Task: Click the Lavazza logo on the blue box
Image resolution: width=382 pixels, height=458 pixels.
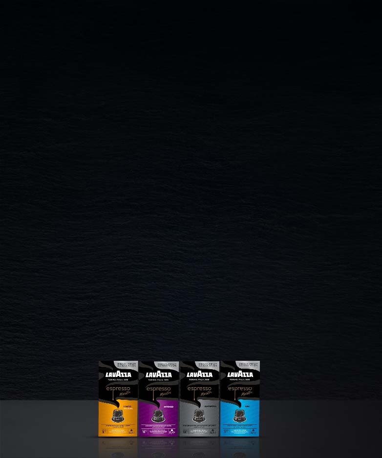Action: pos(240,375)
